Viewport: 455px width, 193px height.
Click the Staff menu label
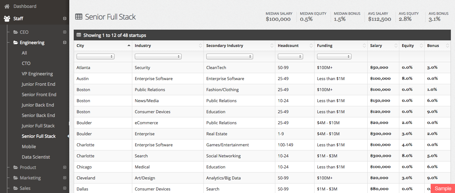pos(18,19)
